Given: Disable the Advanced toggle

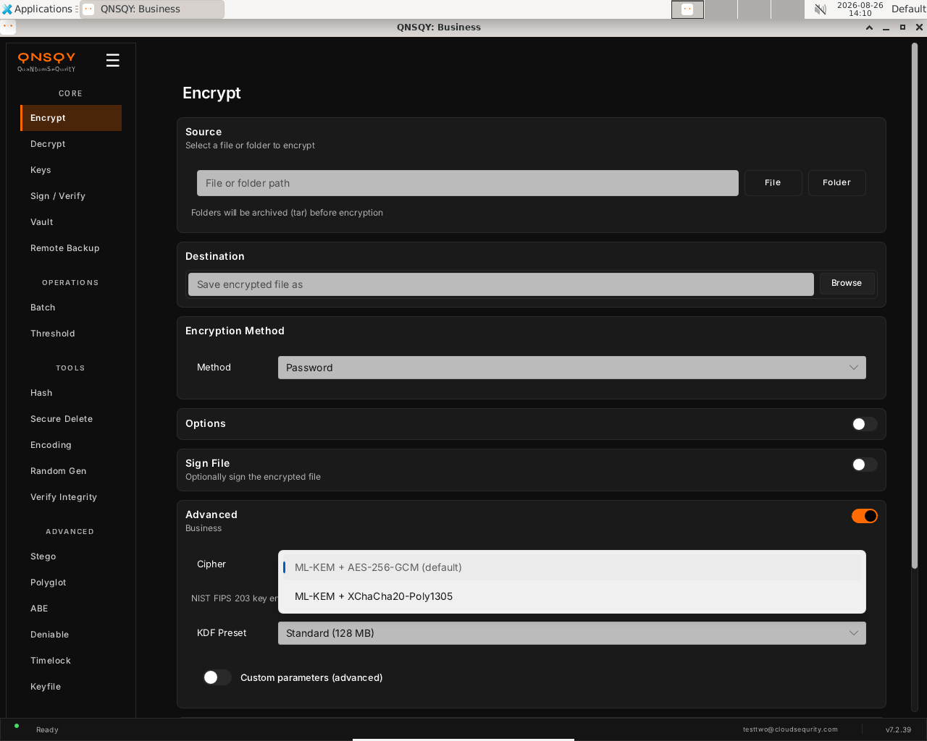Looking at the screenshot, I should (x=864, y=516).
